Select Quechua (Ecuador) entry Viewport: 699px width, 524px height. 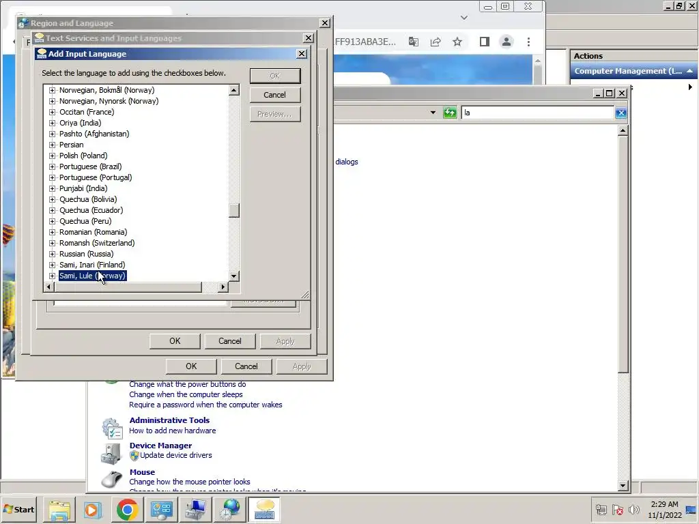pos(91,210)
